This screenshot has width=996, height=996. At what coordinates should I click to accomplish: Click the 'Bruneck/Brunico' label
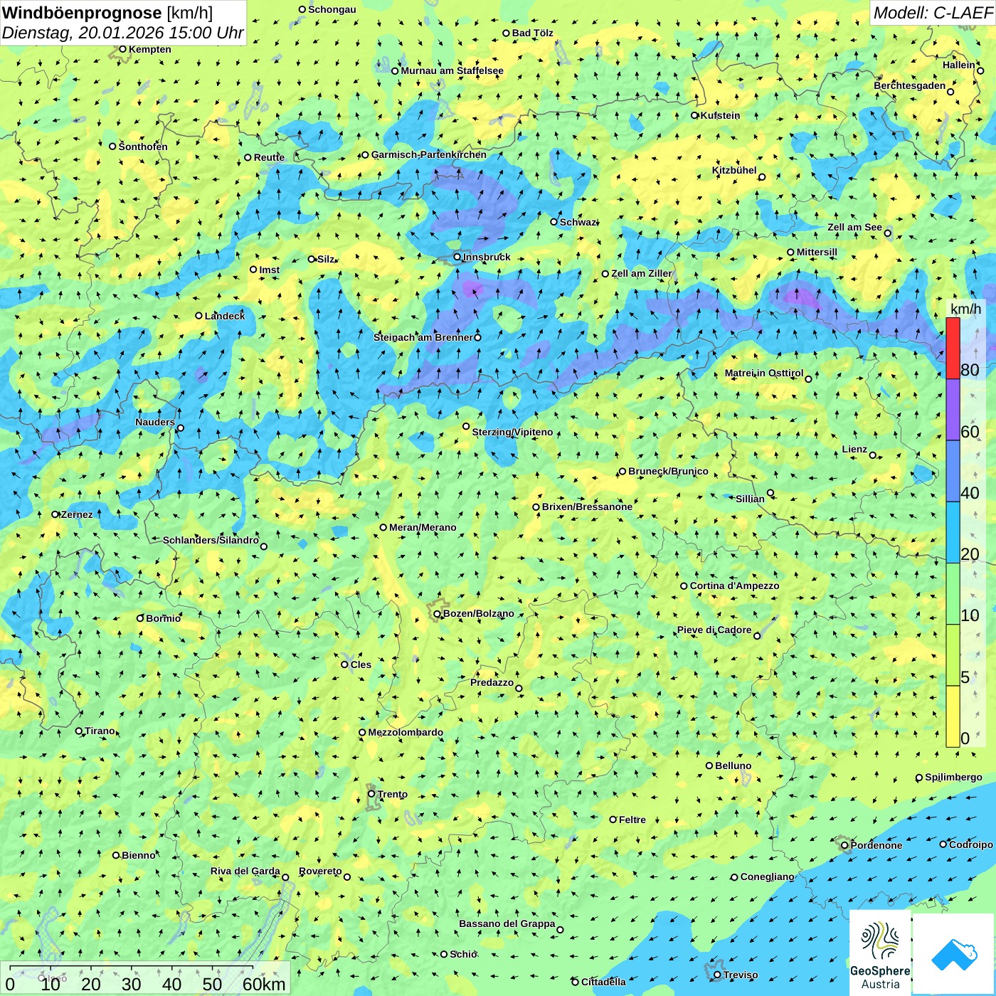click(x=668, y=471)
